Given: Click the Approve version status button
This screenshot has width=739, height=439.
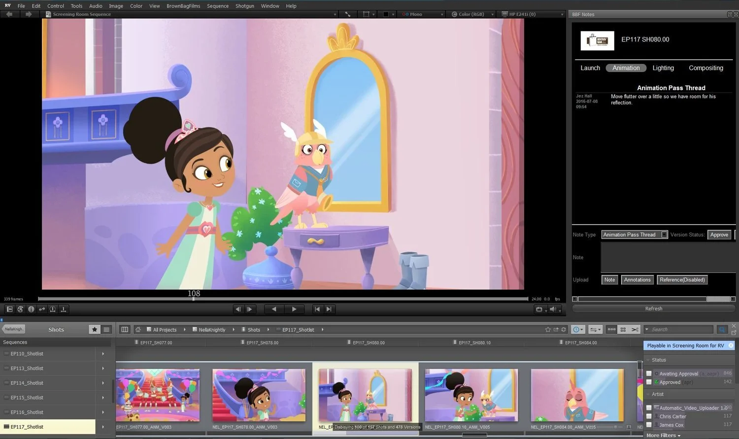Looking at the screenshot, I should tap(719, 235).
